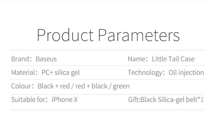Click the Oil injection value

(186, 73)
